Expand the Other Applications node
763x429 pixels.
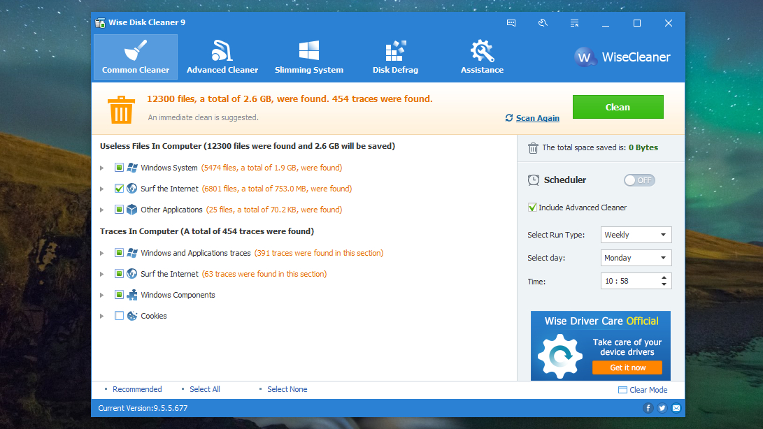point(101,210)
